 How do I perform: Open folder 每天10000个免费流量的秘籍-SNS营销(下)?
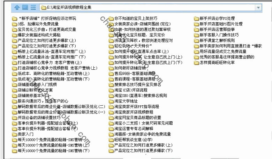pos(51,151)
